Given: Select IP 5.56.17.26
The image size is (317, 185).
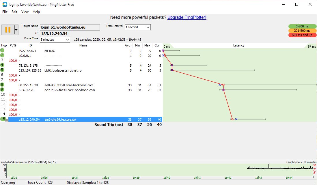Looking at the screenshot, I should pyautogui.click(x=27, y=90).
